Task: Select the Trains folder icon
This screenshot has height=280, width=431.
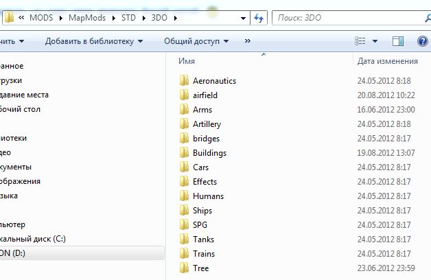Action: point(184,254)
